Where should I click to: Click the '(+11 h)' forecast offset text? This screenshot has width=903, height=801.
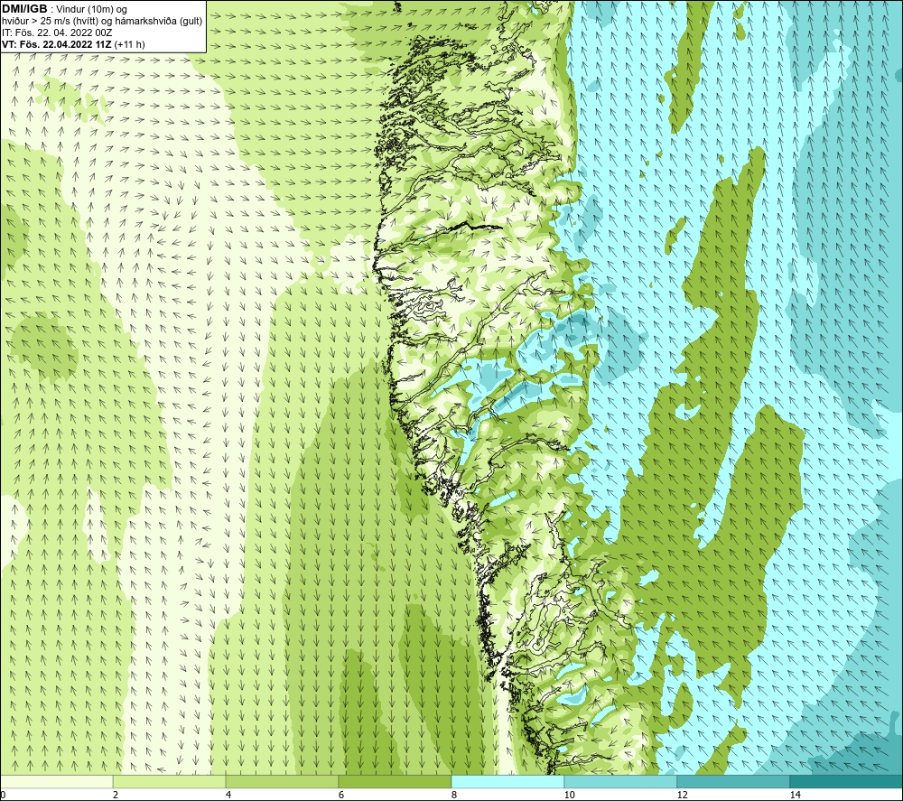tap(129, 43)
